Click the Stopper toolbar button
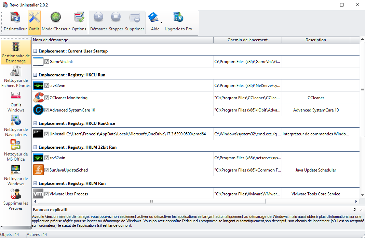This screenshot has width=365, height=238. (116, 22)
